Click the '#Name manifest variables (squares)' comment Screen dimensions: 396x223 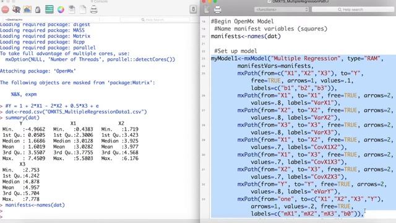click(x=270, y=29)
